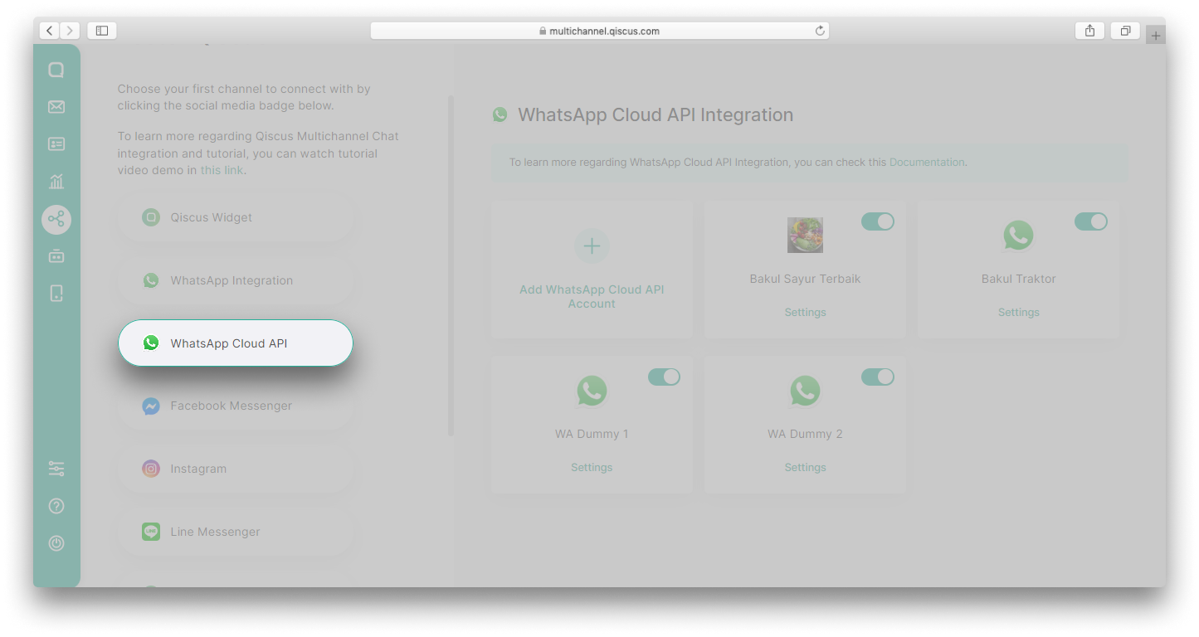The image size is (1199, 637).
Task: Disable the Bakul Traktor toggle
Action: click(x=1090, y=221)
